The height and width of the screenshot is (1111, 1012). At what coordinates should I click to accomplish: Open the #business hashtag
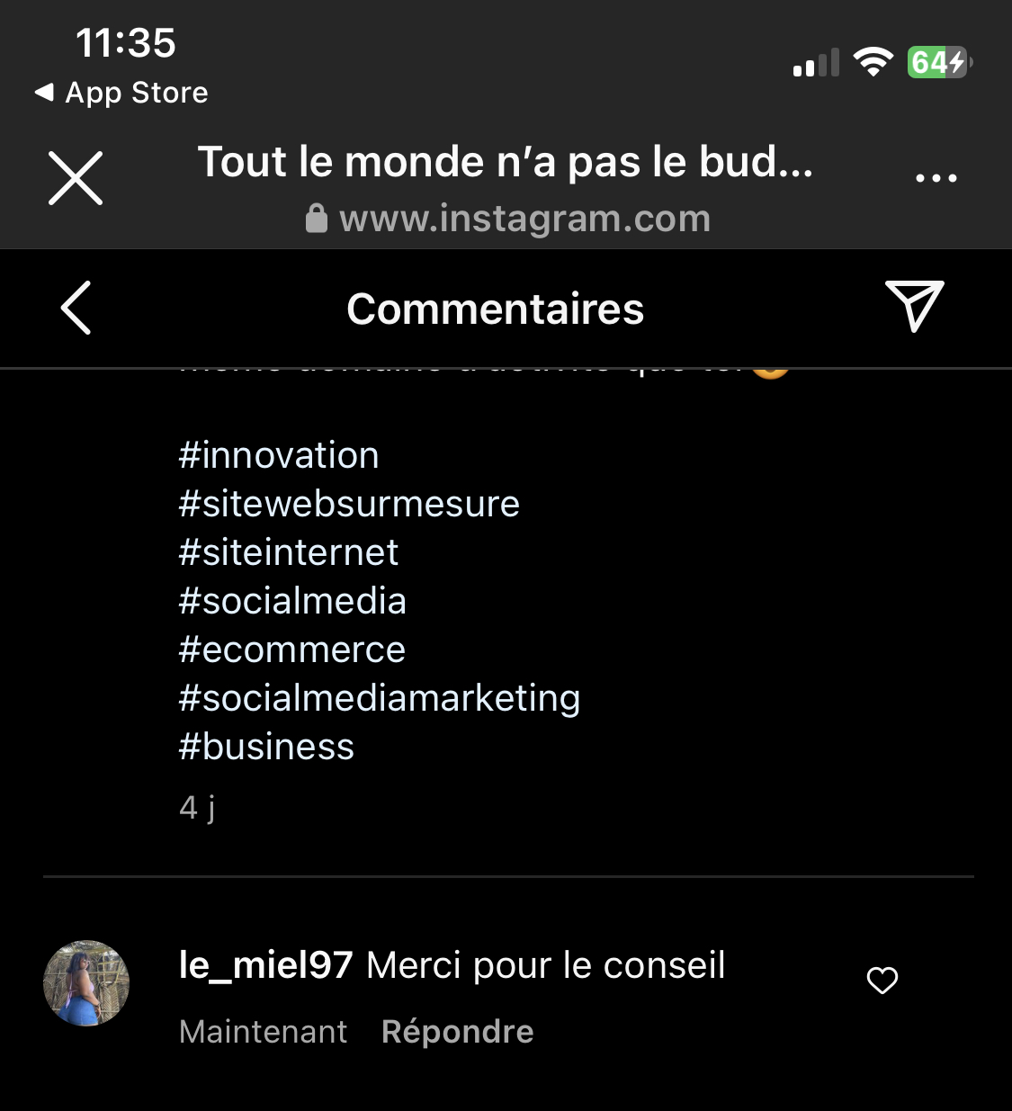point(266,747)
